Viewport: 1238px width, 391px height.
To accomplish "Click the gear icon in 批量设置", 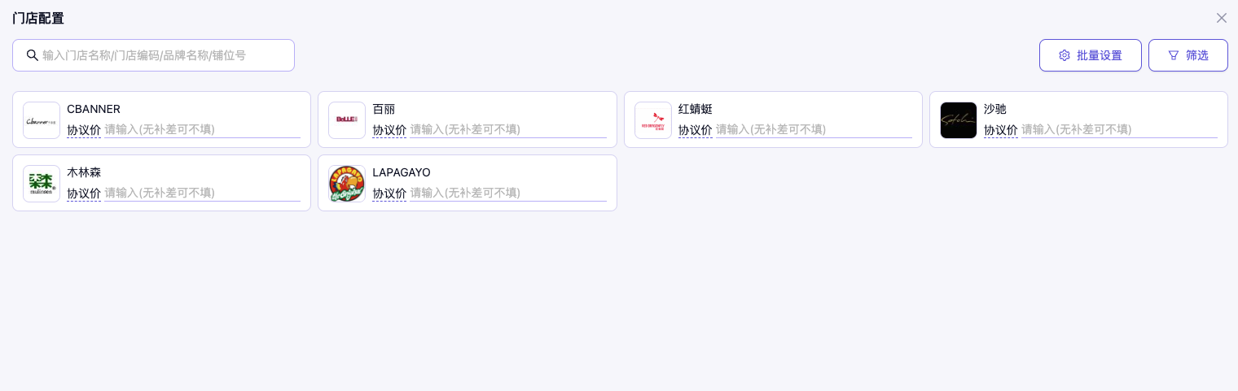I will pos(1065,55).
